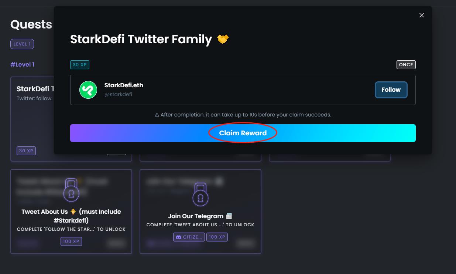Click the chick emoji in the Tweet About Us title
Image resolution: width=456 pixels, height=274 pixels.
point(73,212)
